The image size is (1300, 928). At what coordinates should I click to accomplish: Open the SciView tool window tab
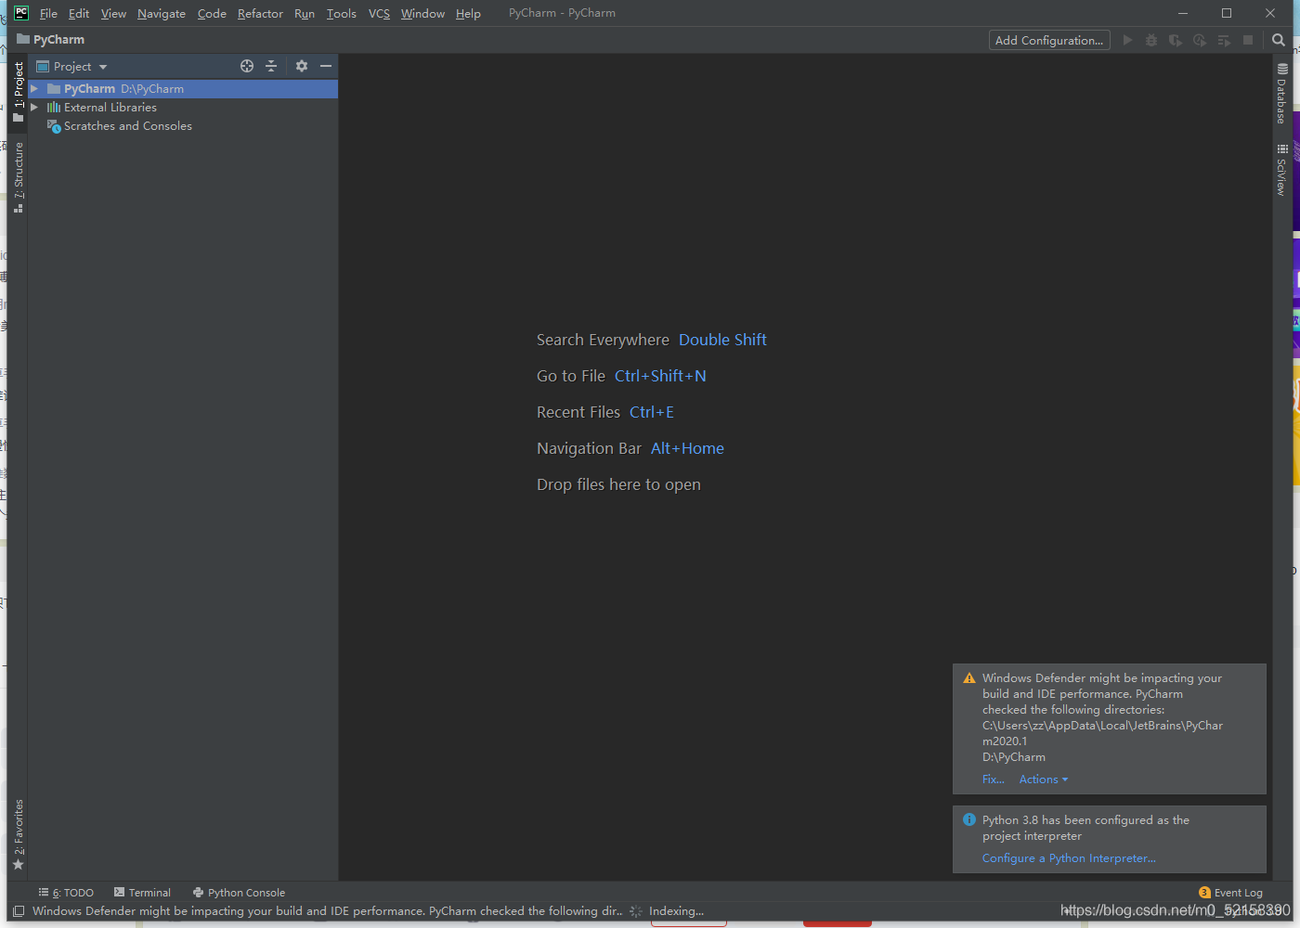(x=1281, y=169)
